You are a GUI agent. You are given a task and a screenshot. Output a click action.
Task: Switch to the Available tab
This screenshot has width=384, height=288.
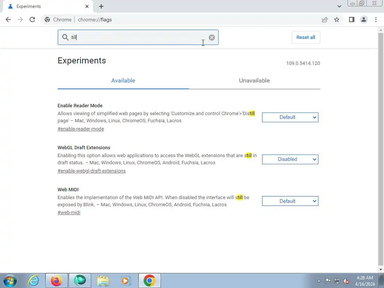pyautogui.click(x=123, y=81)
